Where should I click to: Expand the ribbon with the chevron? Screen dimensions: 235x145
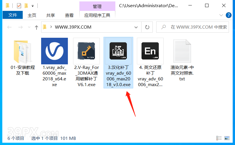click(221, 15)
